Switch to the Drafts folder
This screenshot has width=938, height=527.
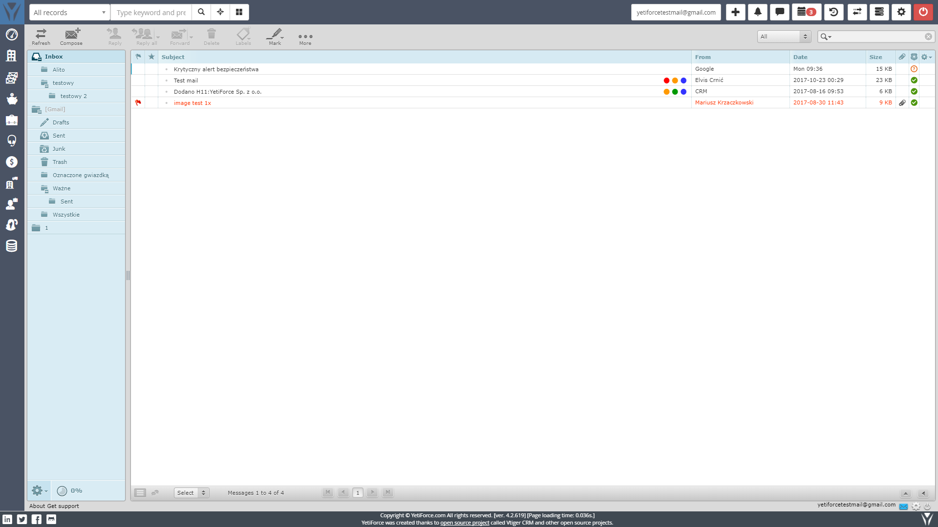[62, 122]
